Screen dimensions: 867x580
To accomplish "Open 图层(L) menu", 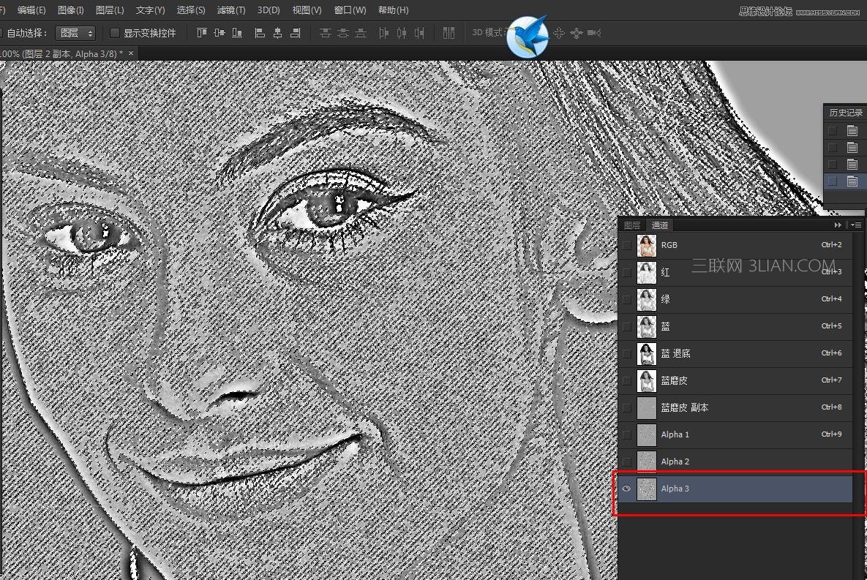I will 110,10.
